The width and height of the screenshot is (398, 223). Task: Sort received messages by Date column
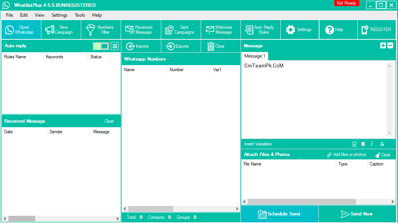(x=24, y=132)
